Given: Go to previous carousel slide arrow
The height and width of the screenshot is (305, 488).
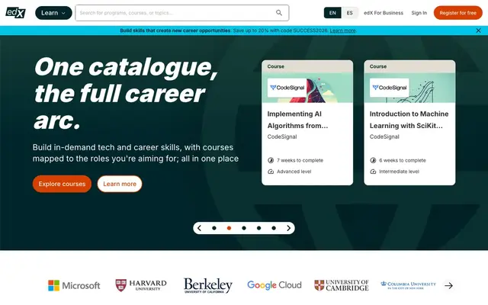Looking at the screenshot, I should [x=200, y=228].
